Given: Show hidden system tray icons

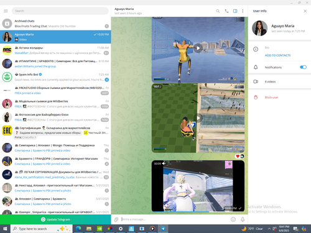Looking at the screenshot, I should [269, 229].
